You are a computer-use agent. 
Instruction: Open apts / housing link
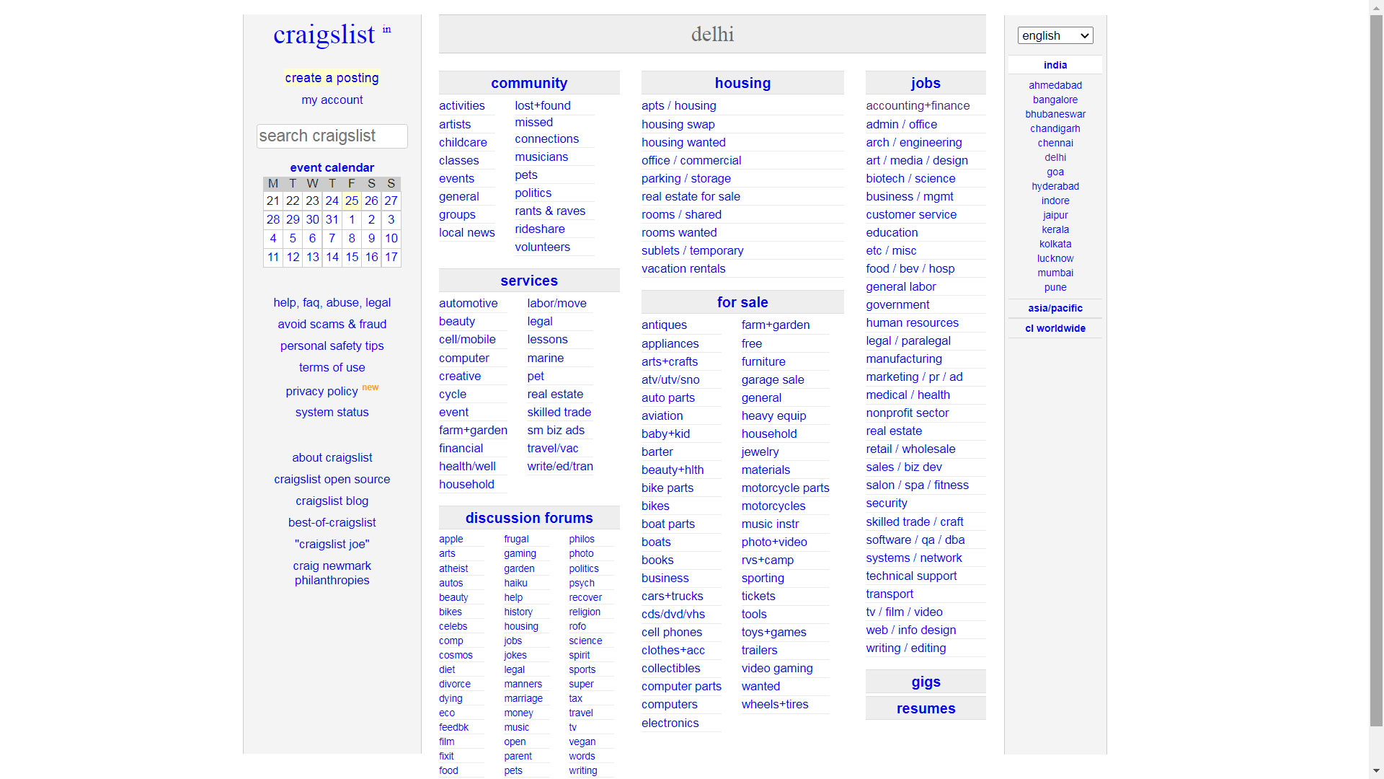[x=679, y=105]
